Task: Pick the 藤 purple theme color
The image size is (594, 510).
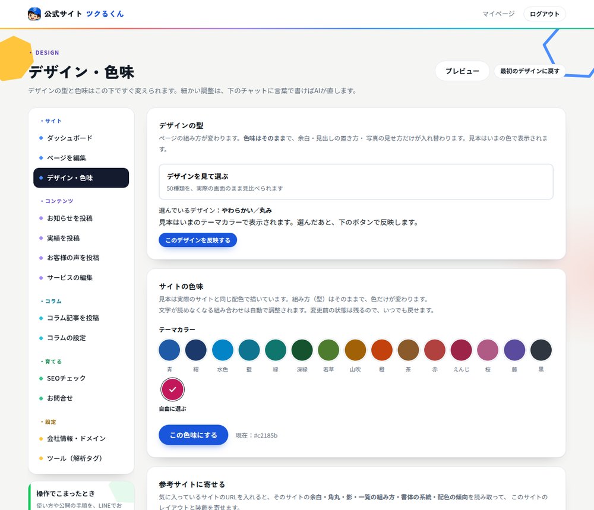Action: pos(514,350)
